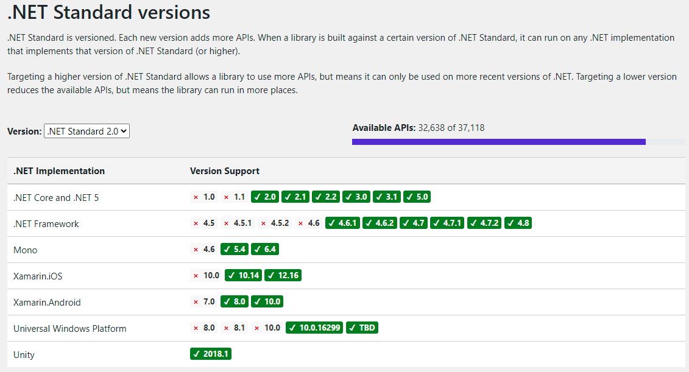Select the '.NET Core and .NET 5' row label
This screenshot has width=689, height=372.
56,198
